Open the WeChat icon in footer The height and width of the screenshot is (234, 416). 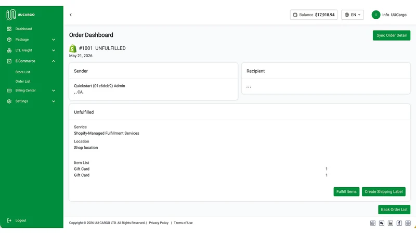click(x=382, y=223)
